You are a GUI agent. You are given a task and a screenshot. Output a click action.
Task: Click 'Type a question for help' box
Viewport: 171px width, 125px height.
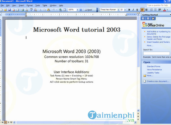159,5
